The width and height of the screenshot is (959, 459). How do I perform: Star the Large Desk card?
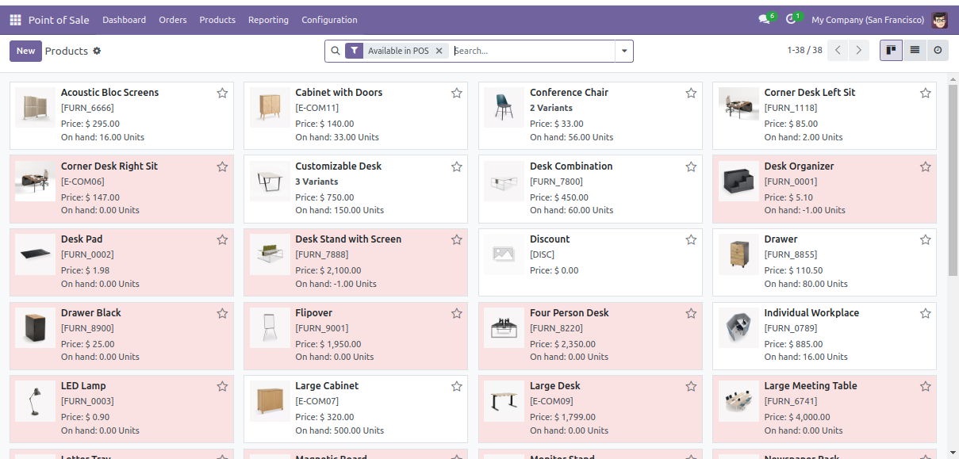coord(691,386)
